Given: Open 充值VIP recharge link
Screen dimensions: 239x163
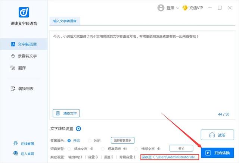Looking at the screenshot, I should [196, 8].
